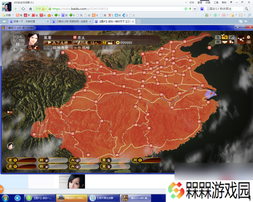Toggle the grey chain-link map filter
Image resolution: width=253 pixels, height=202 pixels.
231,37
